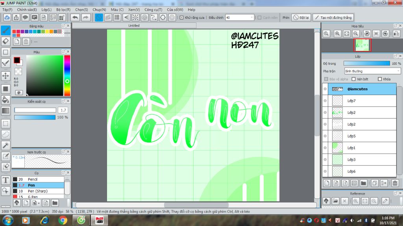Image resolution: width=403 pixels, height=226 pixels.
Task: Open the Lớp(L) menu
Action: click(x=46, y=9)
